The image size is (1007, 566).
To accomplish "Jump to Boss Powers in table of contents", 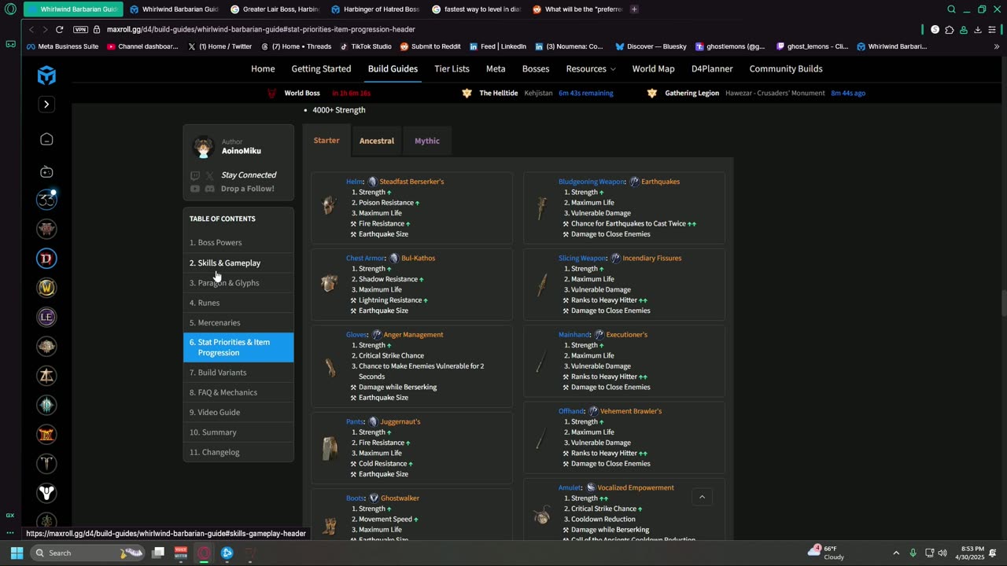I will (x=238, y=243).
